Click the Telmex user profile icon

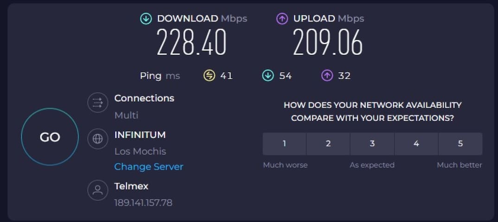[97, 190]
